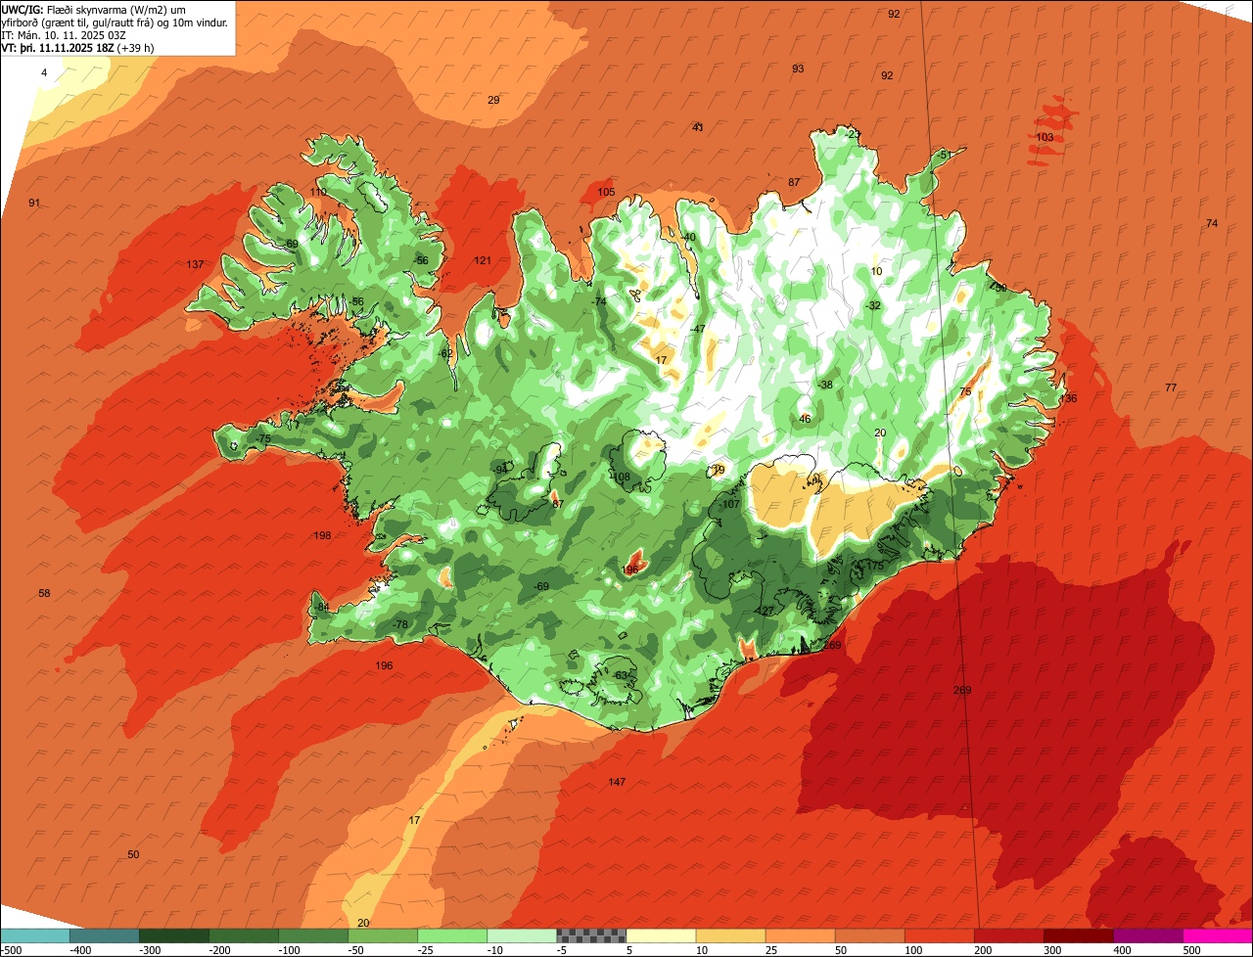Click the '46' value in the eastern highlands

click(x=805, y=419)
